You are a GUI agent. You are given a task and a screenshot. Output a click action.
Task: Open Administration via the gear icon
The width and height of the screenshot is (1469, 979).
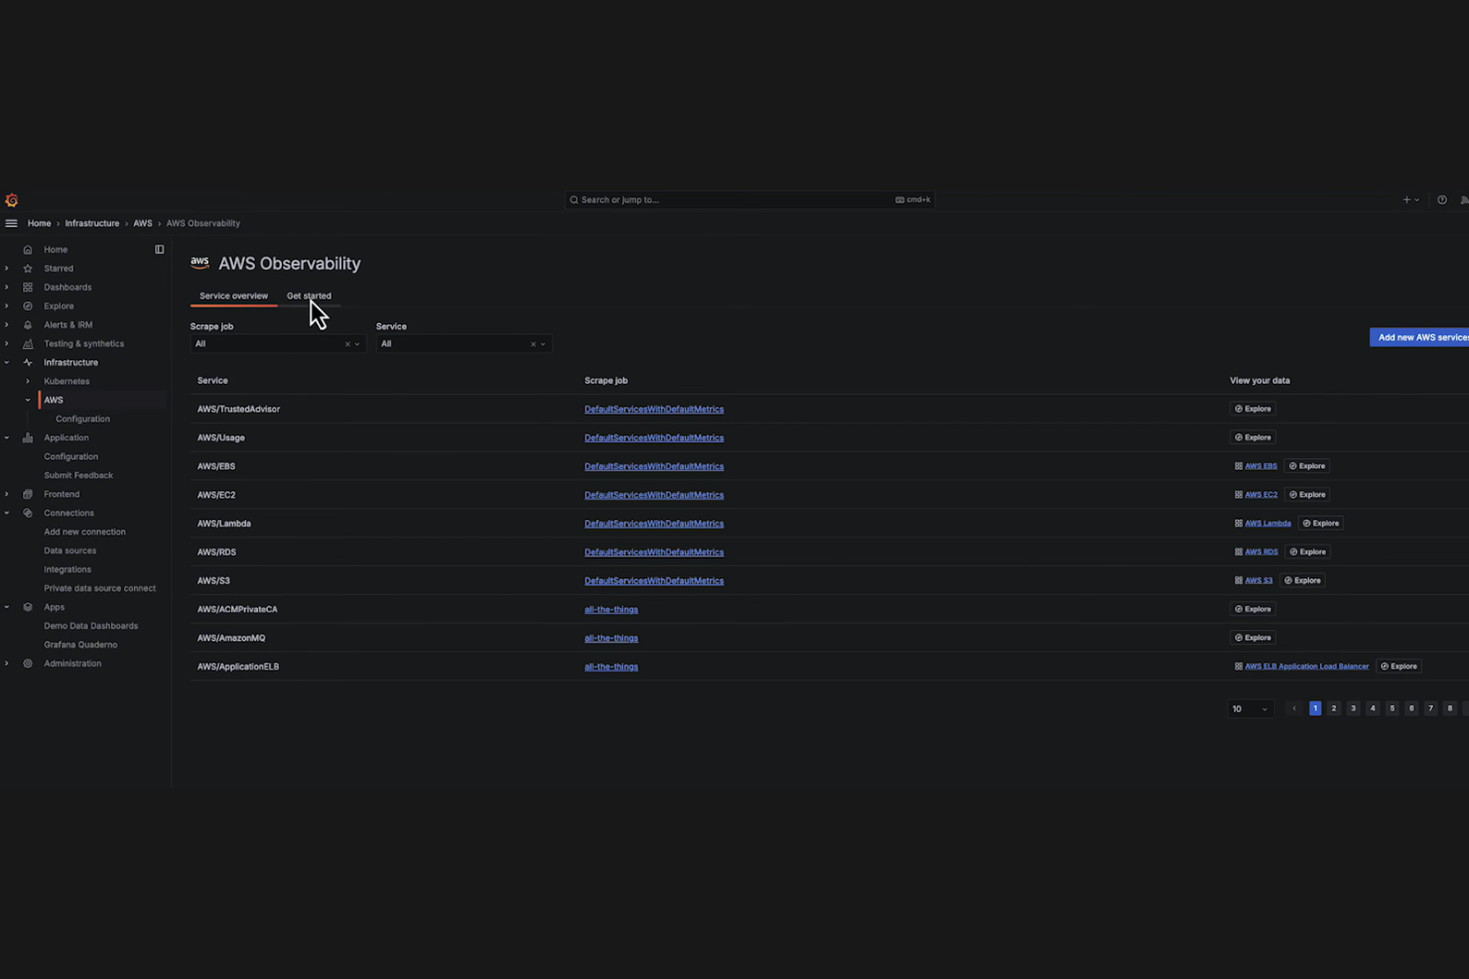pos(28,663)
